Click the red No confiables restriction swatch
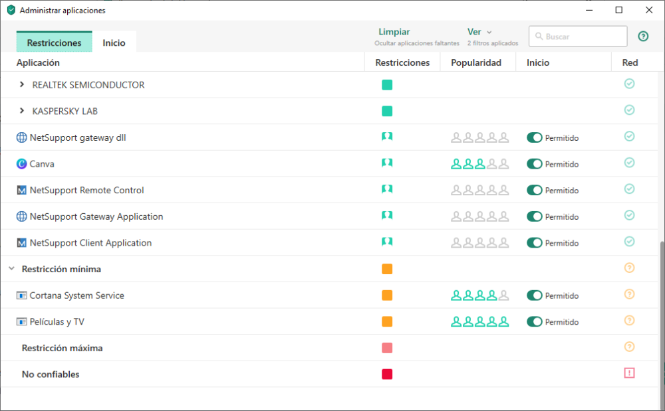 [387, 374]
